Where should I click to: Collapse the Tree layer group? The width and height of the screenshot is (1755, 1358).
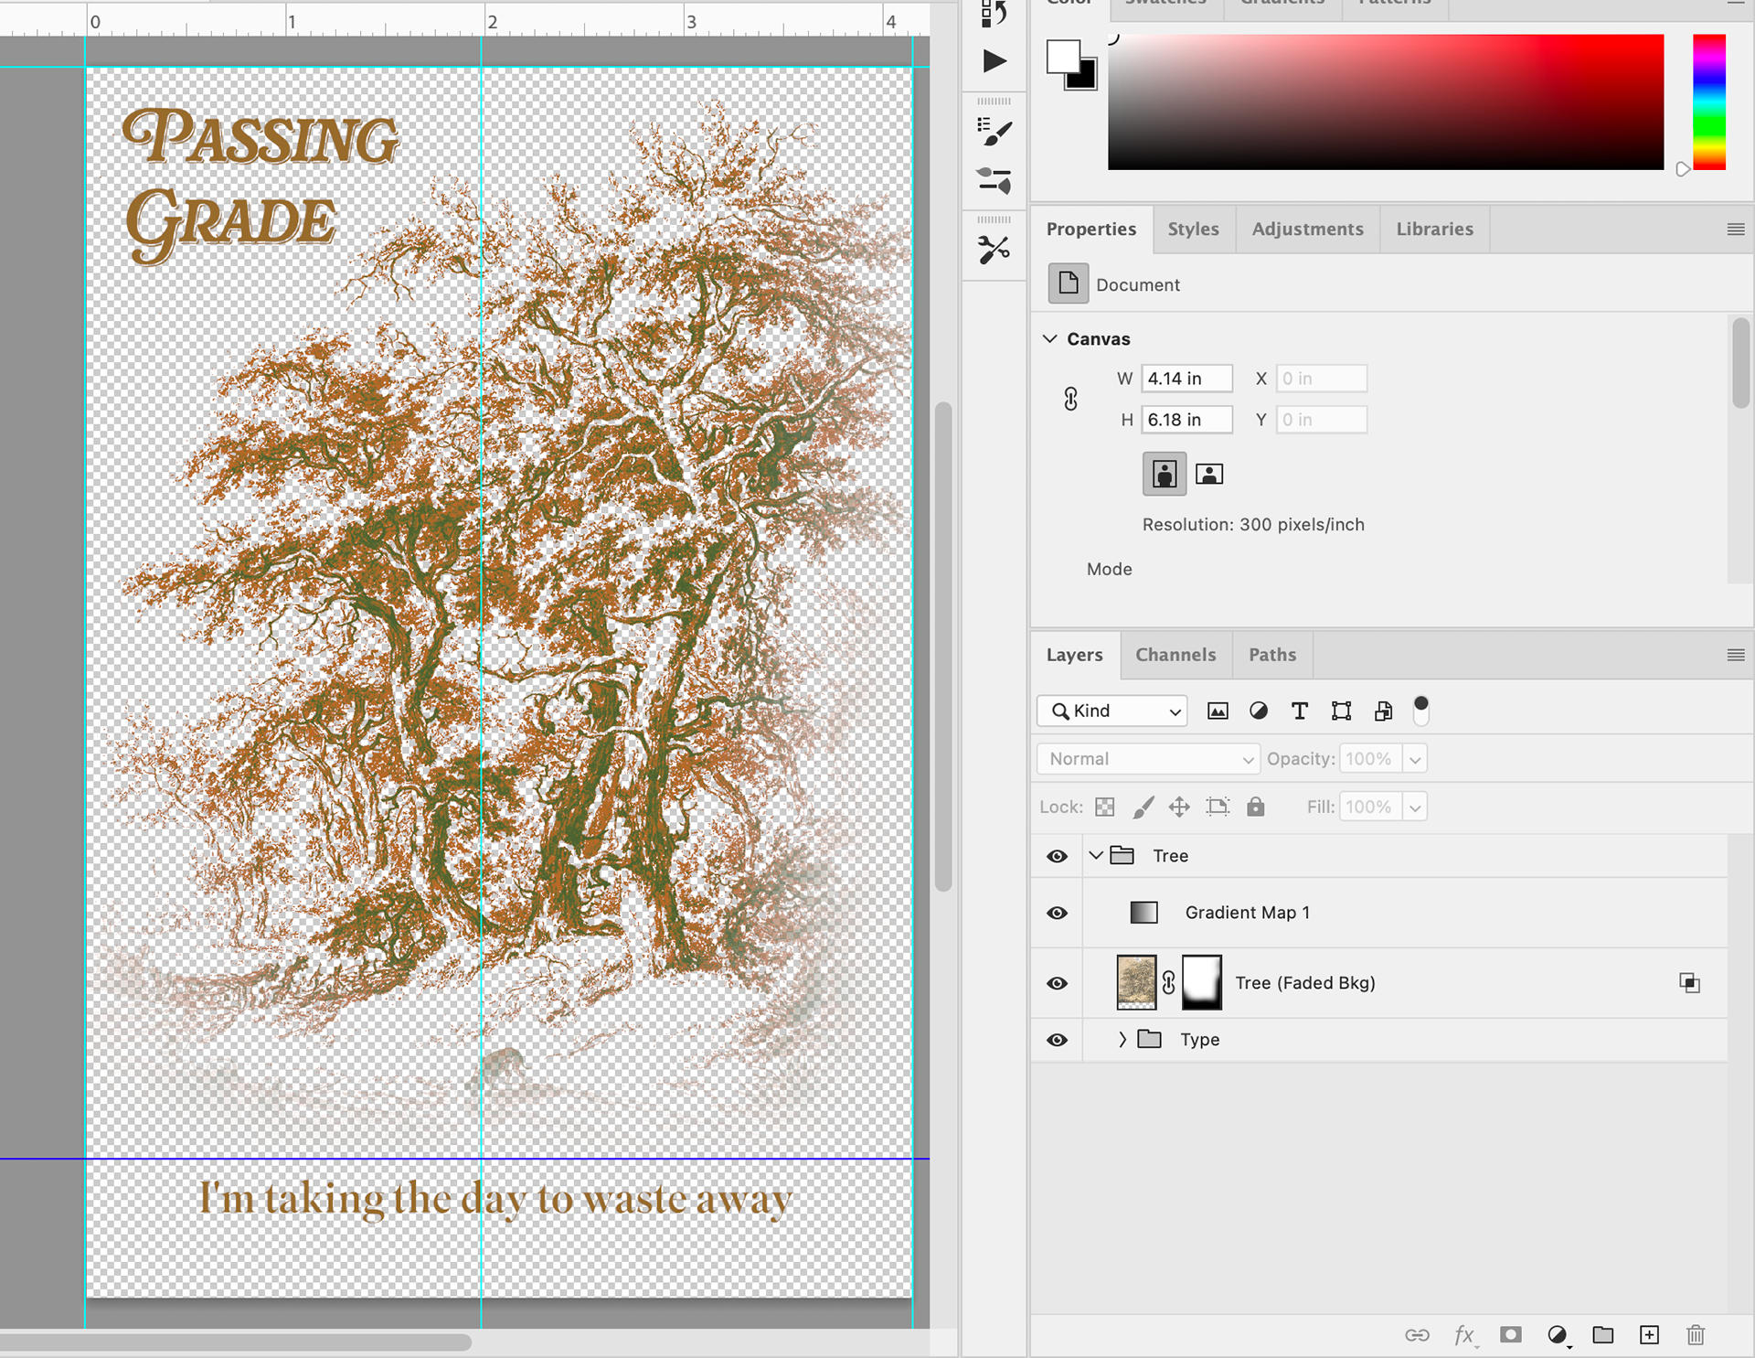click(1096, 856)
